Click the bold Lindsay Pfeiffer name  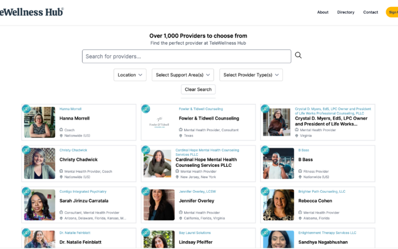point(196,242)
